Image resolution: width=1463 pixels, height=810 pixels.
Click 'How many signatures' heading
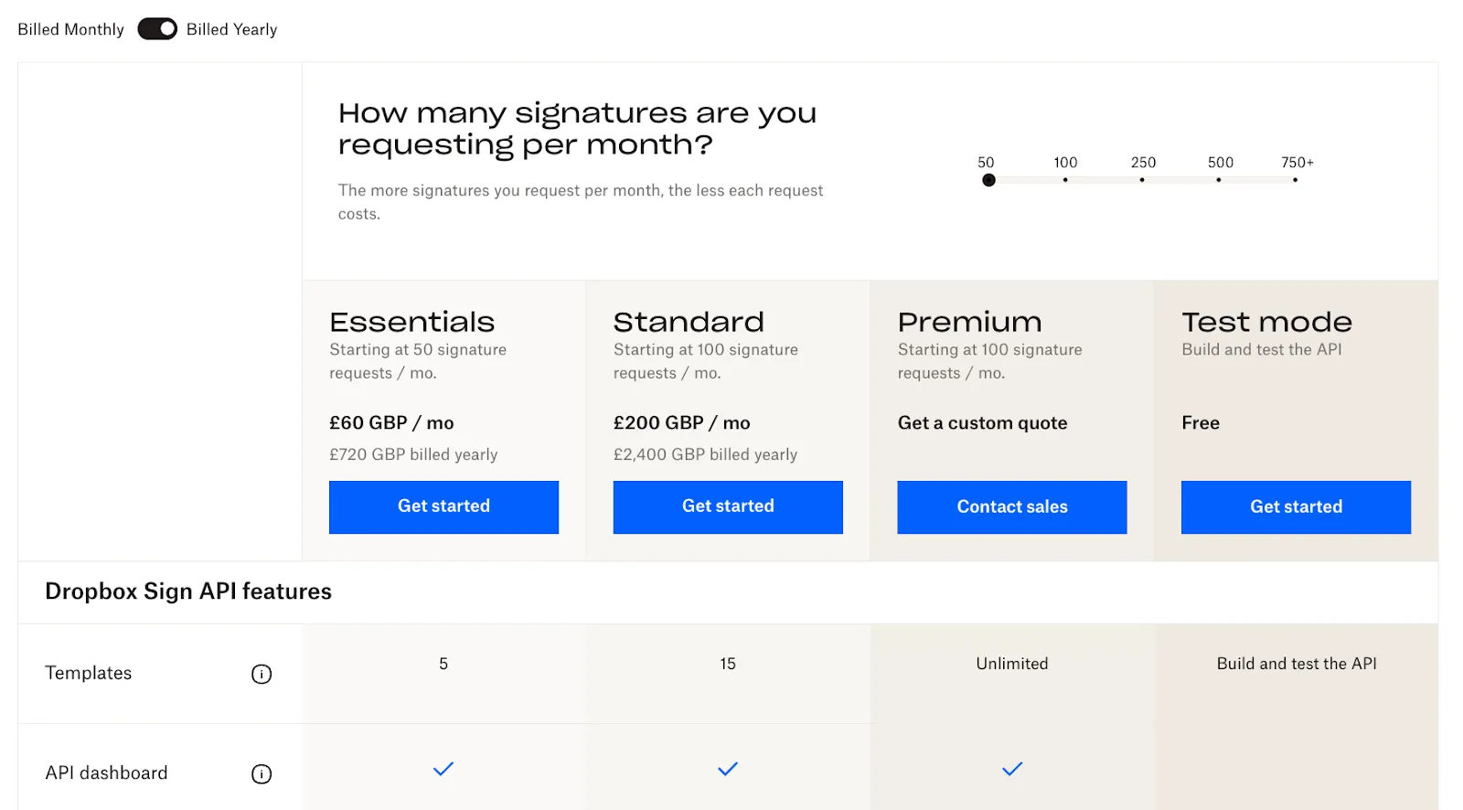(x=577, y=128)
